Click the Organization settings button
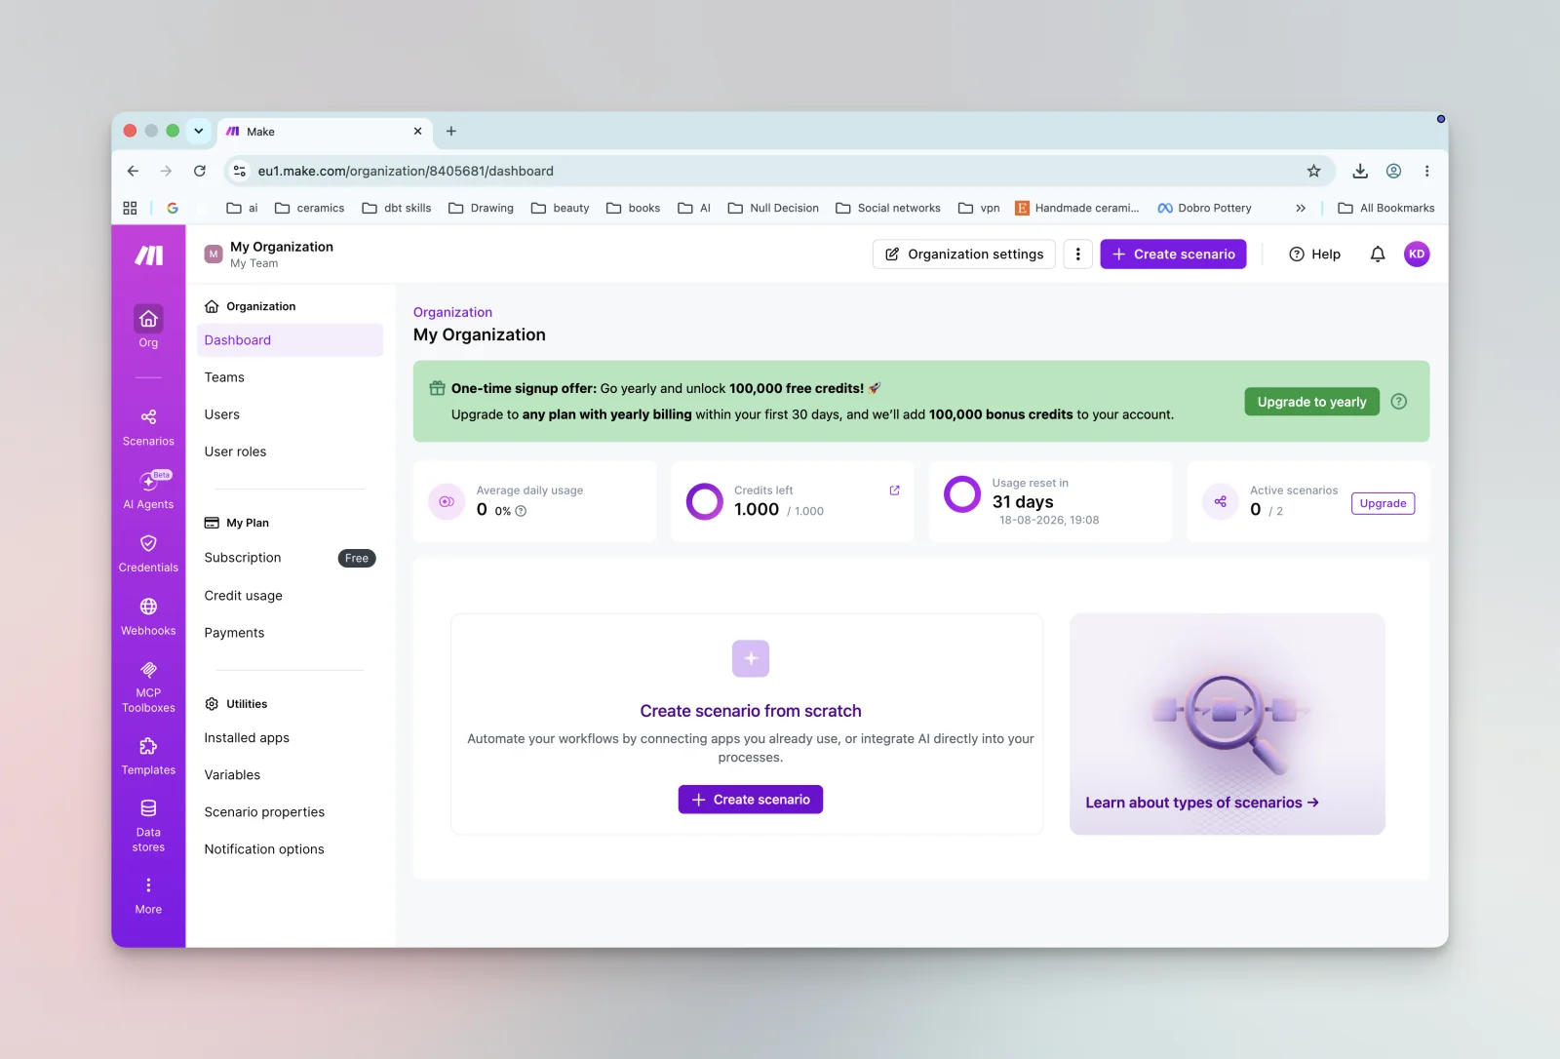Image resolution: width=1560 pixels, height=1059 pixels. pyautogui.click(x=963, y=255)
